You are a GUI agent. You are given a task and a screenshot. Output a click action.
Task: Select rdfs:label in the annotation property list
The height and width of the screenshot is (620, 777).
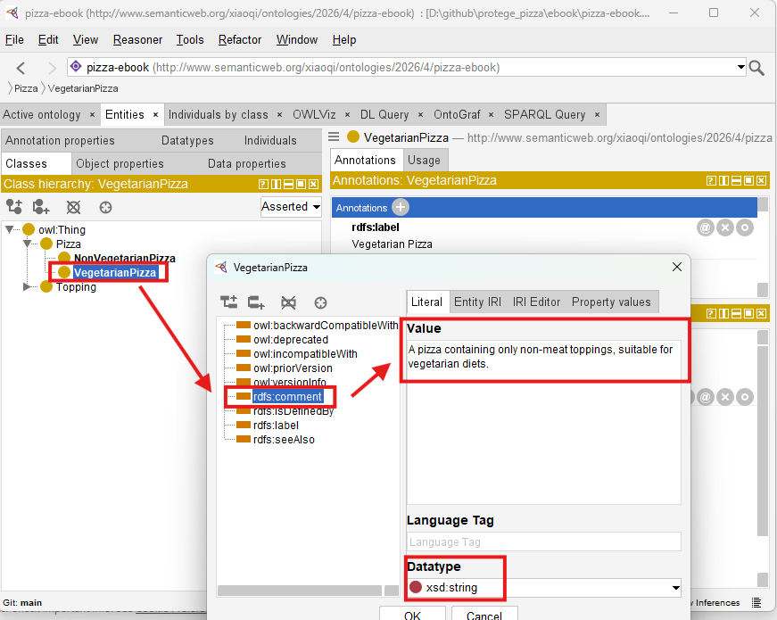click(276, 426)
